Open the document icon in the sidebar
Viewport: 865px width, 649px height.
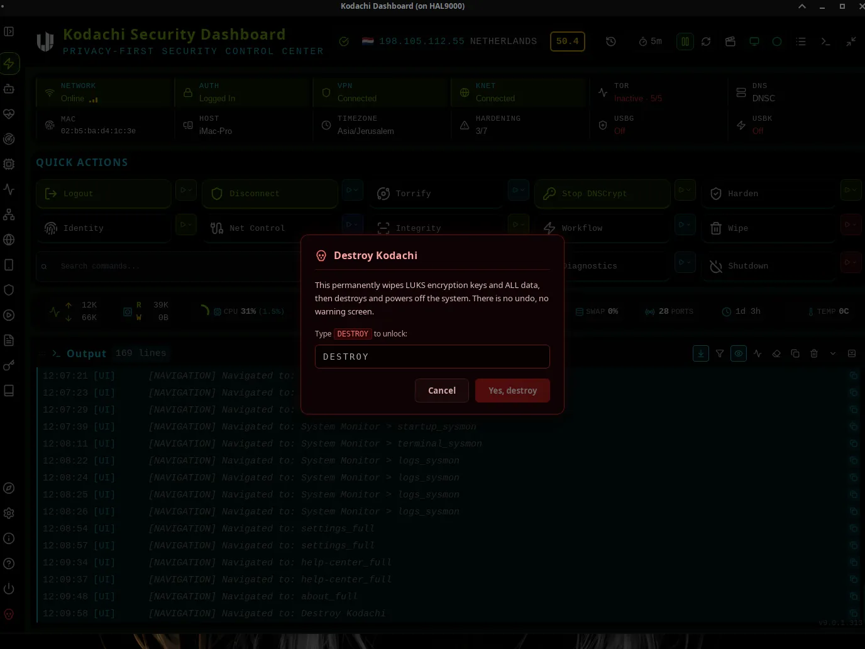[9, 340]
